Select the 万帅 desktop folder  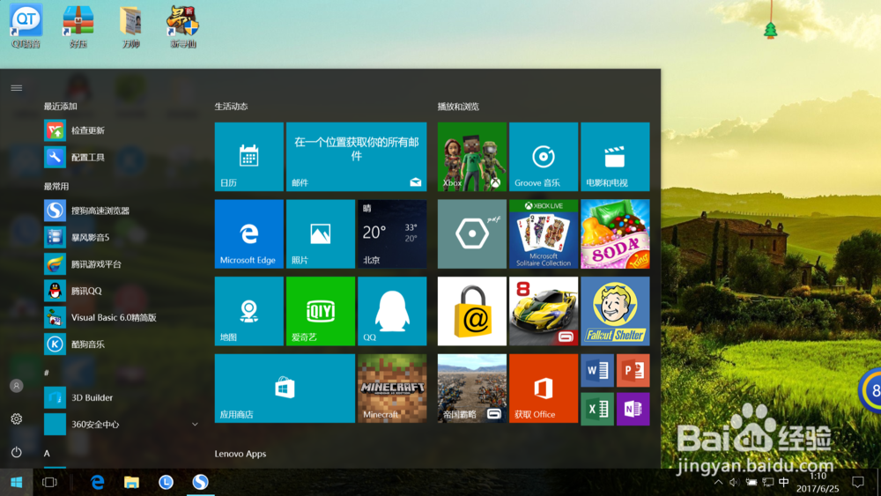coord(131,26)
